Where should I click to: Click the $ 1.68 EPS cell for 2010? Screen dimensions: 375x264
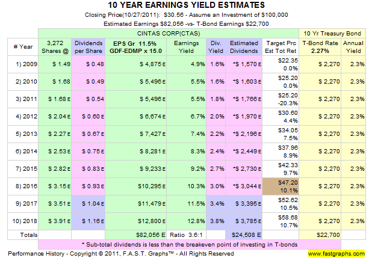coord(55,82)
